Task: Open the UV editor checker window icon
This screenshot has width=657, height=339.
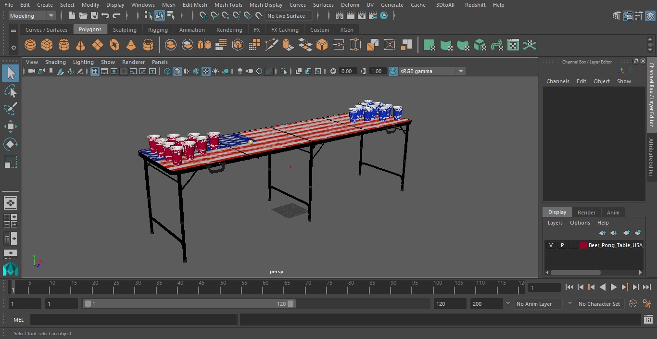Action: (x=513, y=45)
